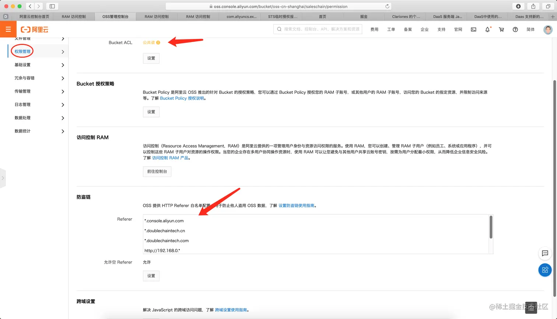The height and width of the screenshot is (319, 557).
Task: Open the chat feedback floating icon
Action: (545, 253)
